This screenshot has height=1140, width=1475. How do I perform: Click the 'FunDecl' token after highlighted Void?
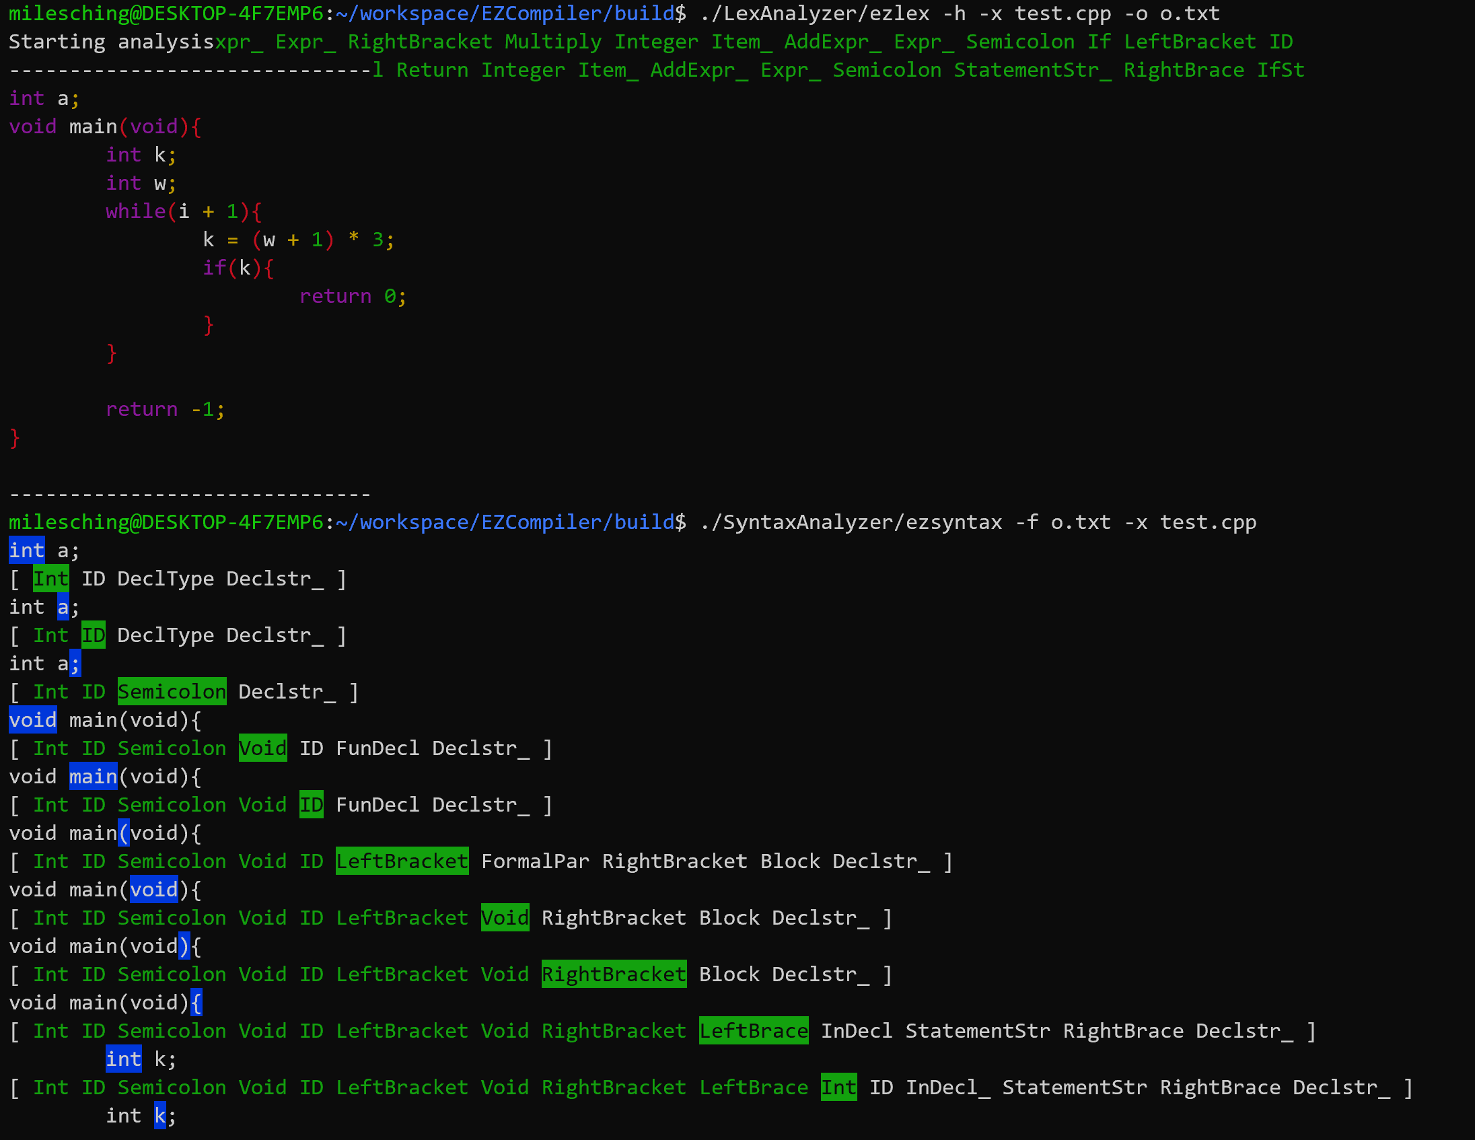tap(377, 748)
